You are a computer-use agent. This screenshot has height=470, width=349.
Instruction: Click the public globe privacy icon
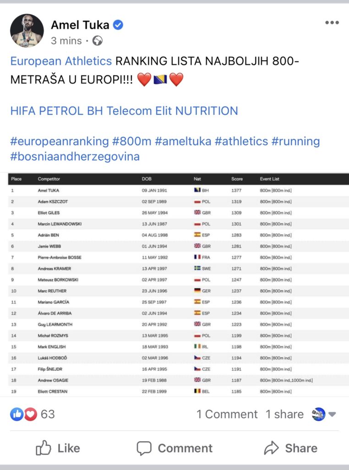tap(97, 41)
